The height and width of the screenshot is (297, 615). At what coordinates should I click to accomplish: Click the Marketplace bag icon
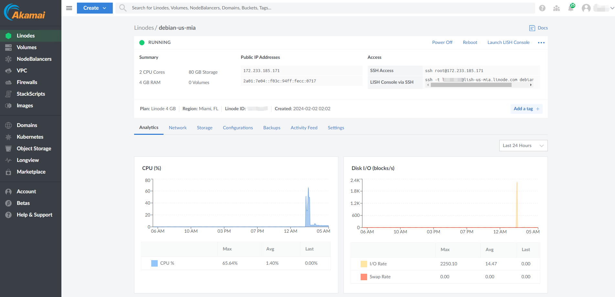point(8,172)
